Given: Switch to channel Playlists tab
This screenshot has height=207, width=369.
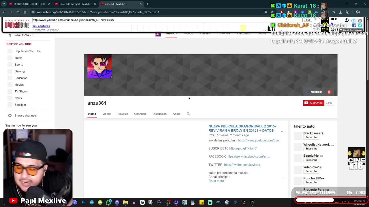Looking at the screenshot, I should click(x=123, y=114).
